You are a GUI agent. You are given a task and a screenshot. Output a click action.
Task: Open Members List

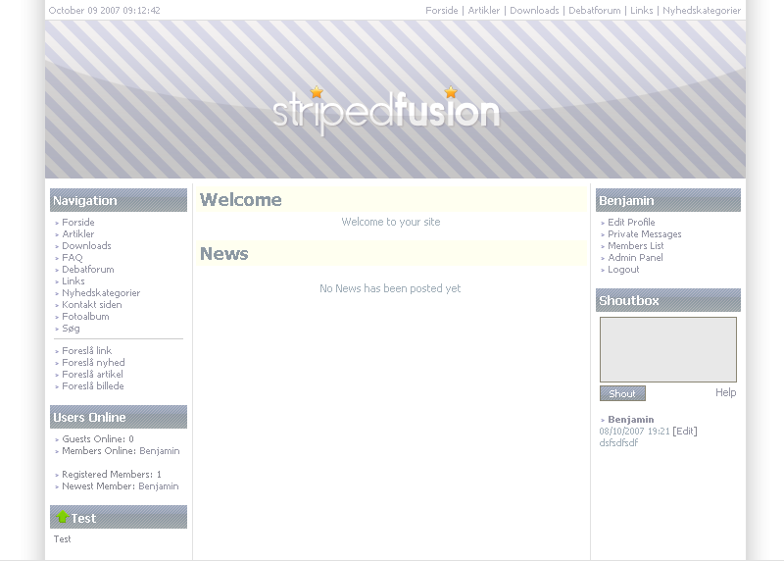tap(636, 246)
